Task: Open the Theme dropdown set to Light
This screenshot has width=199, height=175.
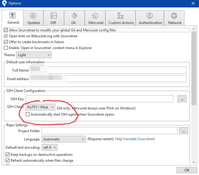Action: 34,55
